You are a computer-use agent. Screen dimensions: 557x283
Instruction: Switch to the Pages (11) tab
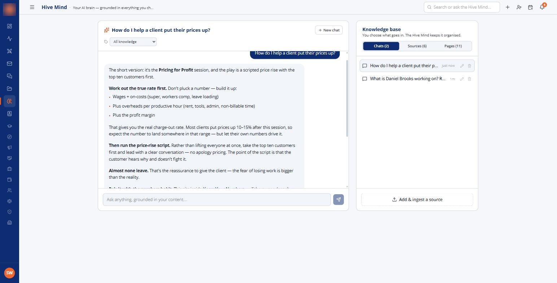point(453,46)
